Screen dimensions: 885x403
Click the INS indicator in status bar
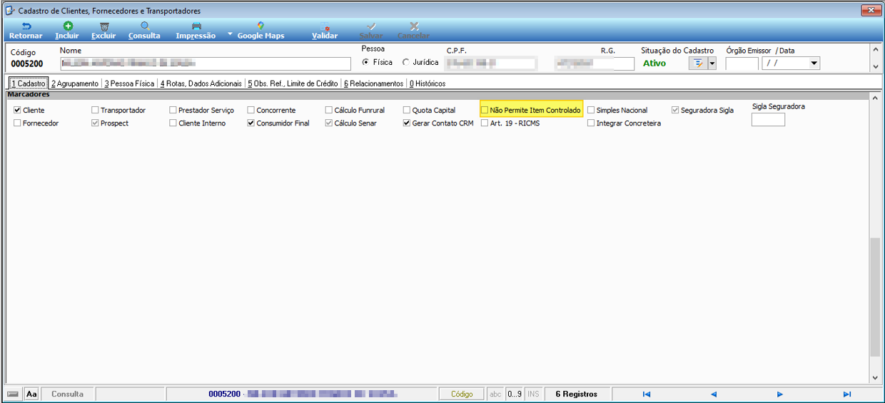[x=533, y=394]
